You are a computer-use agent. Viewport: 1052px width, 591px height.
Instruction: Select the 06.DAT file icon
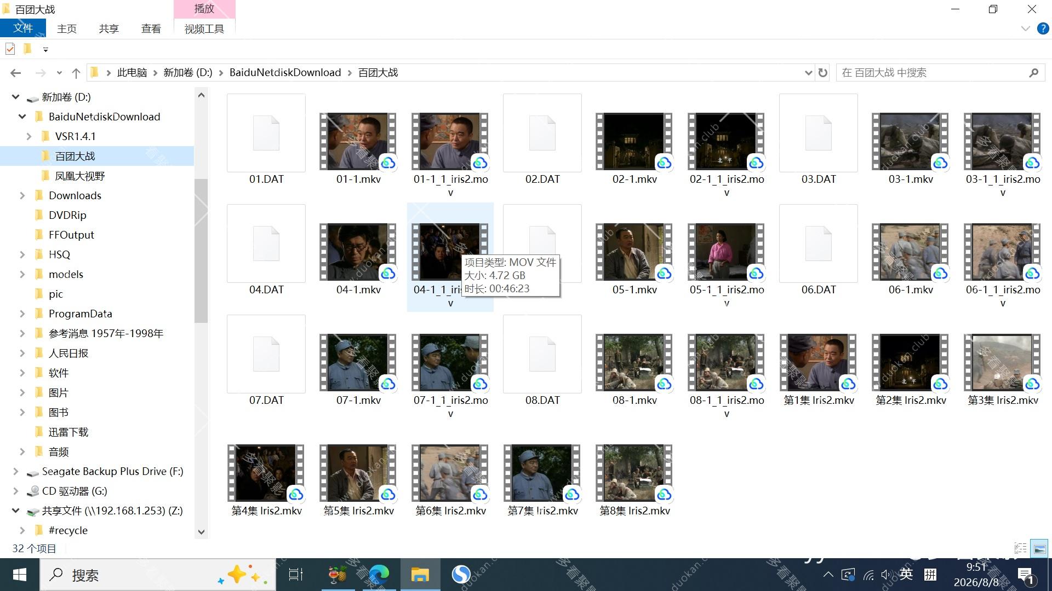[x=819, y=244]
